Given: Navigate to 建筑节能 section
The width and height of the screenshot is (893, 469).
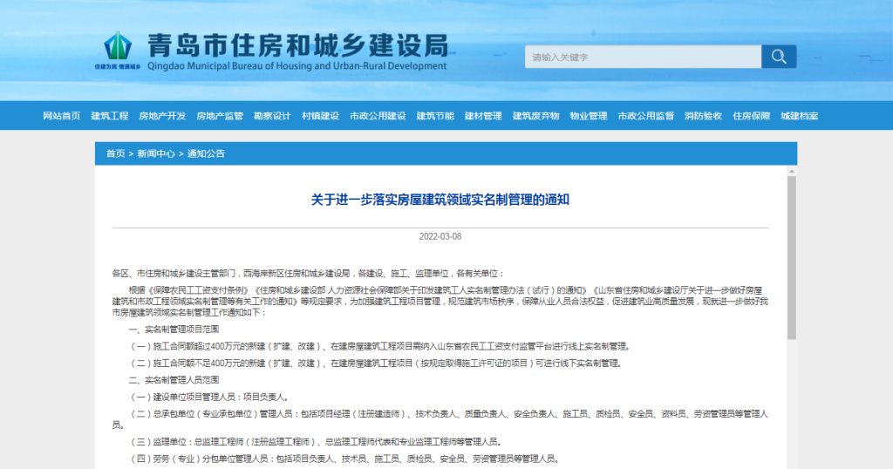Looking at the screenshot, I should (435, 116).
